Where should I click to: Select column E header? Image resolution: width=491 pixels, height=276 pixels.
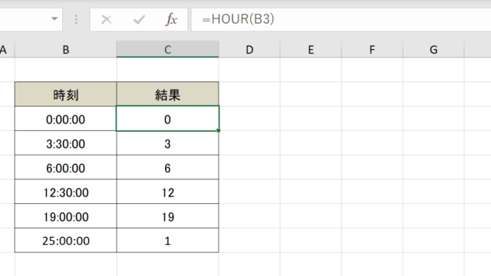tap(311, 49)
